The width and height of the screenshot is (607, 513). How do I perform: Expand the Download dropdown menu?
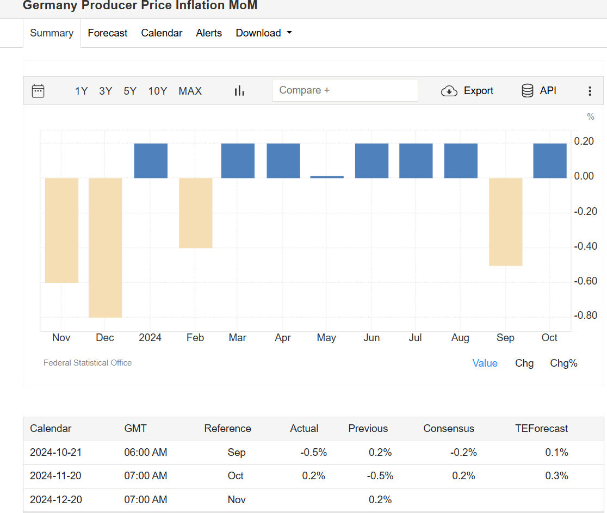click(264, 33)
